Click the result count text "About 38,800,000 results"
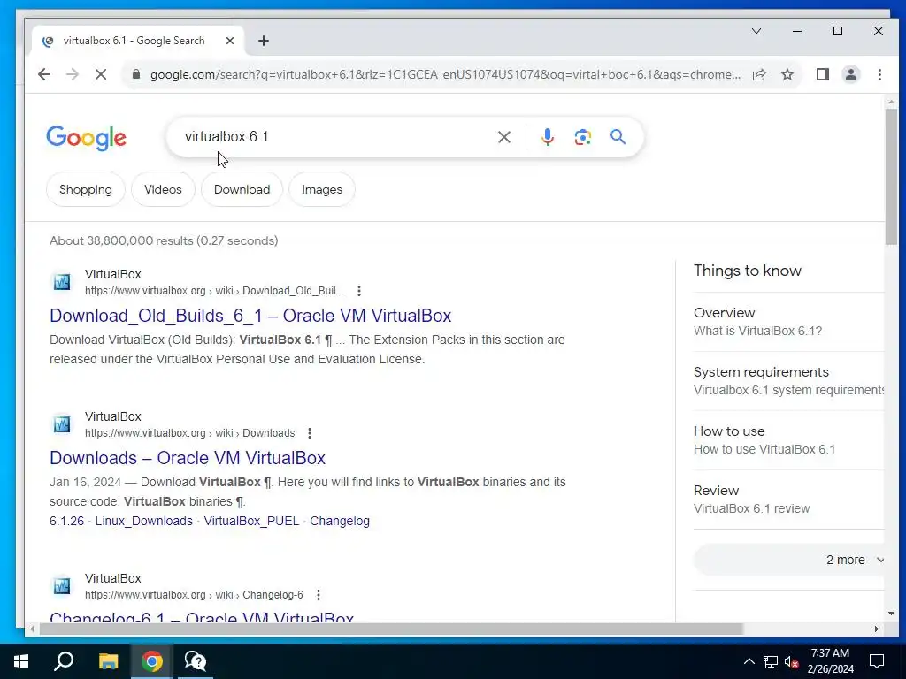Screen dimensions: 906x679 coord(121,240)
